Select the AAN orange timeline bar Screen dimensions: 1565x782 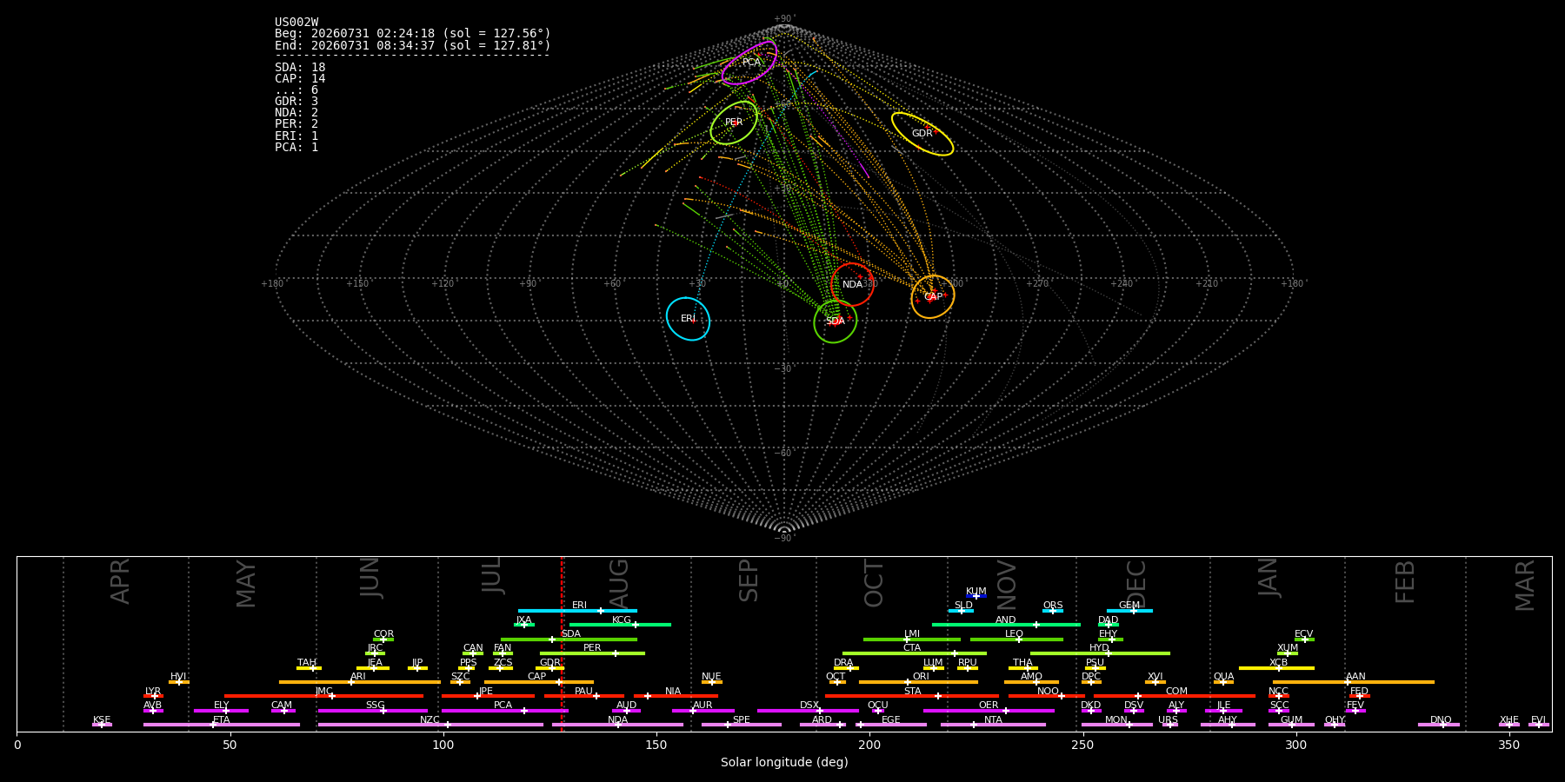click(1354, 682)
